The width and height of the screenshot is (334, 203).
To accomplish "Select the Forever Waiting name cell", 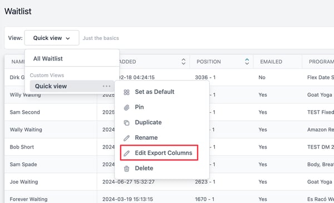I will tap(28, 199).
